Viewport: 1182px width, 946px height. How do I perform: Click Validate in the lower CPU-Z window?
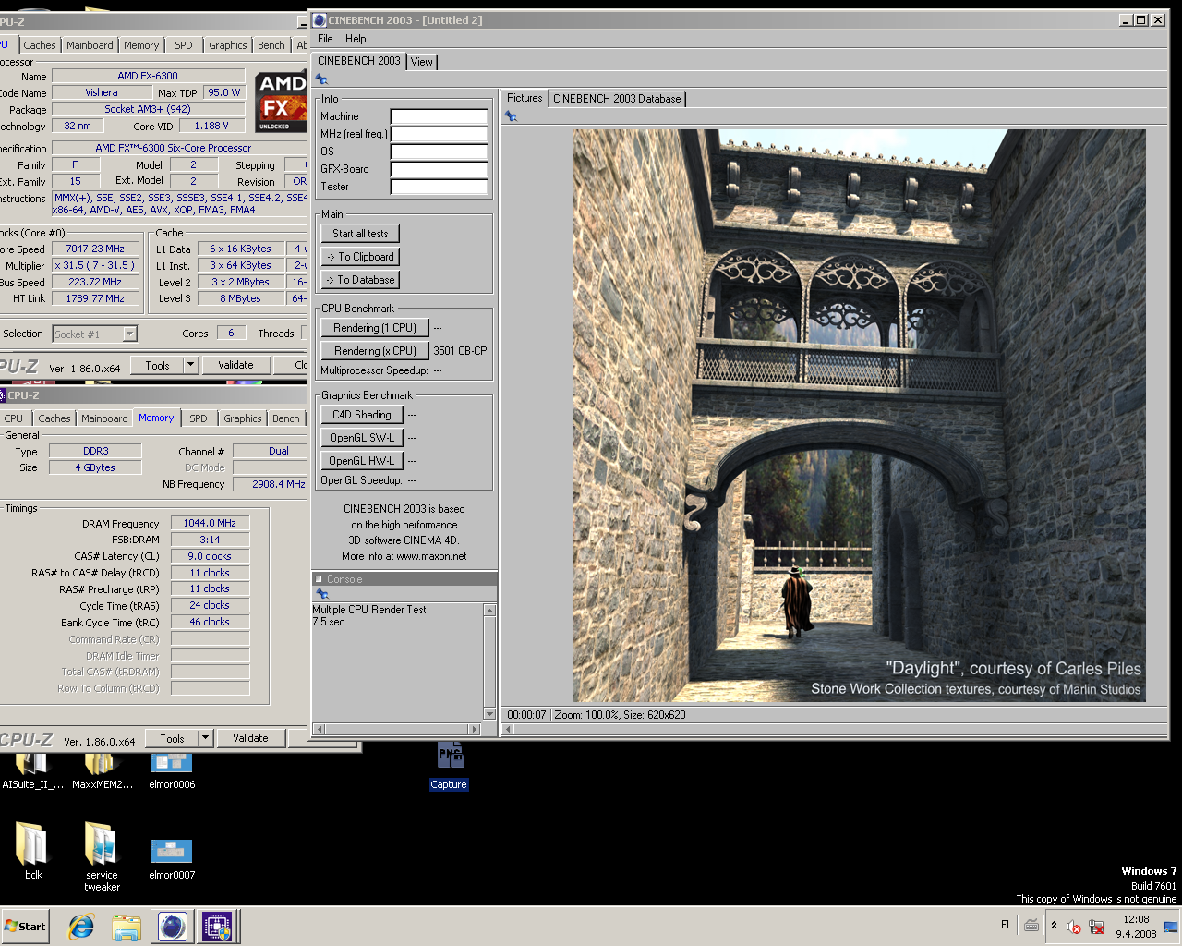[250, 738]
